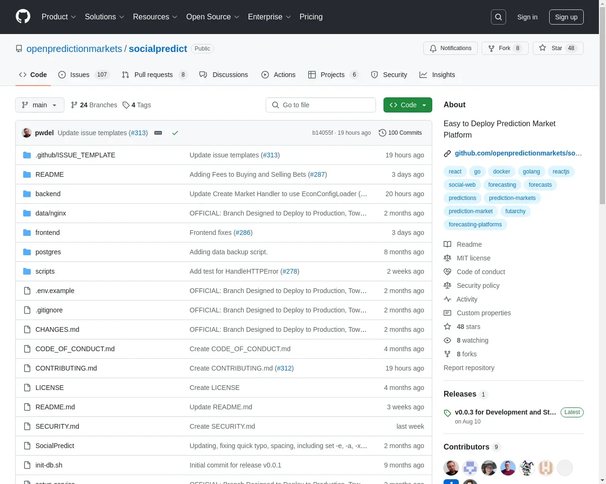Screen dimensions: 606x484
Task: Expand the Product menu
Action: [59, 17]
